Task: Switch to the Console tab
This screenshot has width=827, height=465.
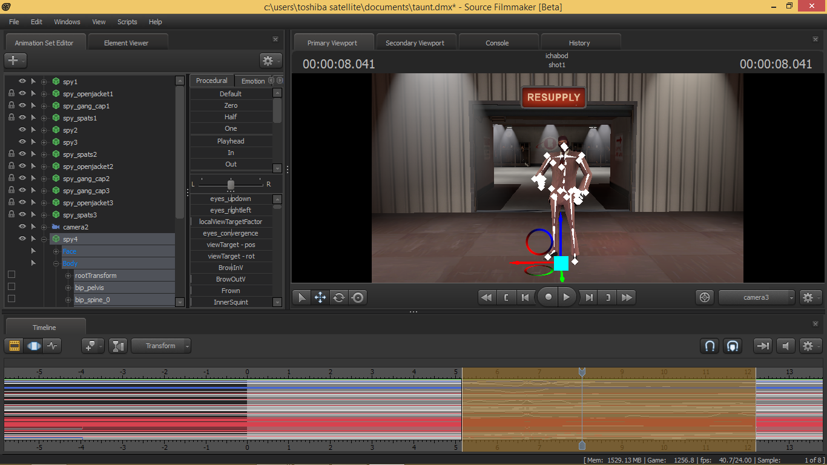Action: [x=497, y=43]
